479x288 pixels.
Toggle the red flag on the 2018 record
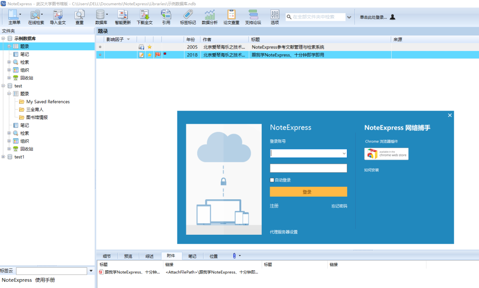(x=157, y=55)
